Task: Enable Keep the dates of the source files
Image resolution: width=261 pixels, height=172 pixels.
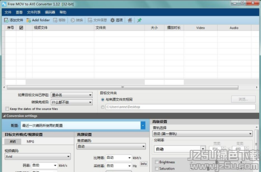Action: 7,109
